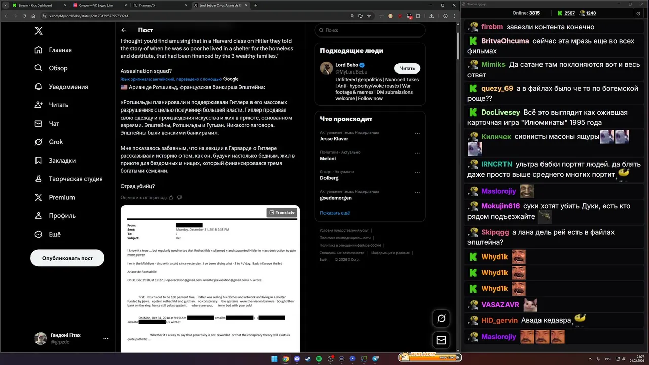Image resolution: width=649 pixels, height=365 pixels.
Task: Open Telegram from the Windows taskbar
Action: pyautogui.click(x=375, y=359)
